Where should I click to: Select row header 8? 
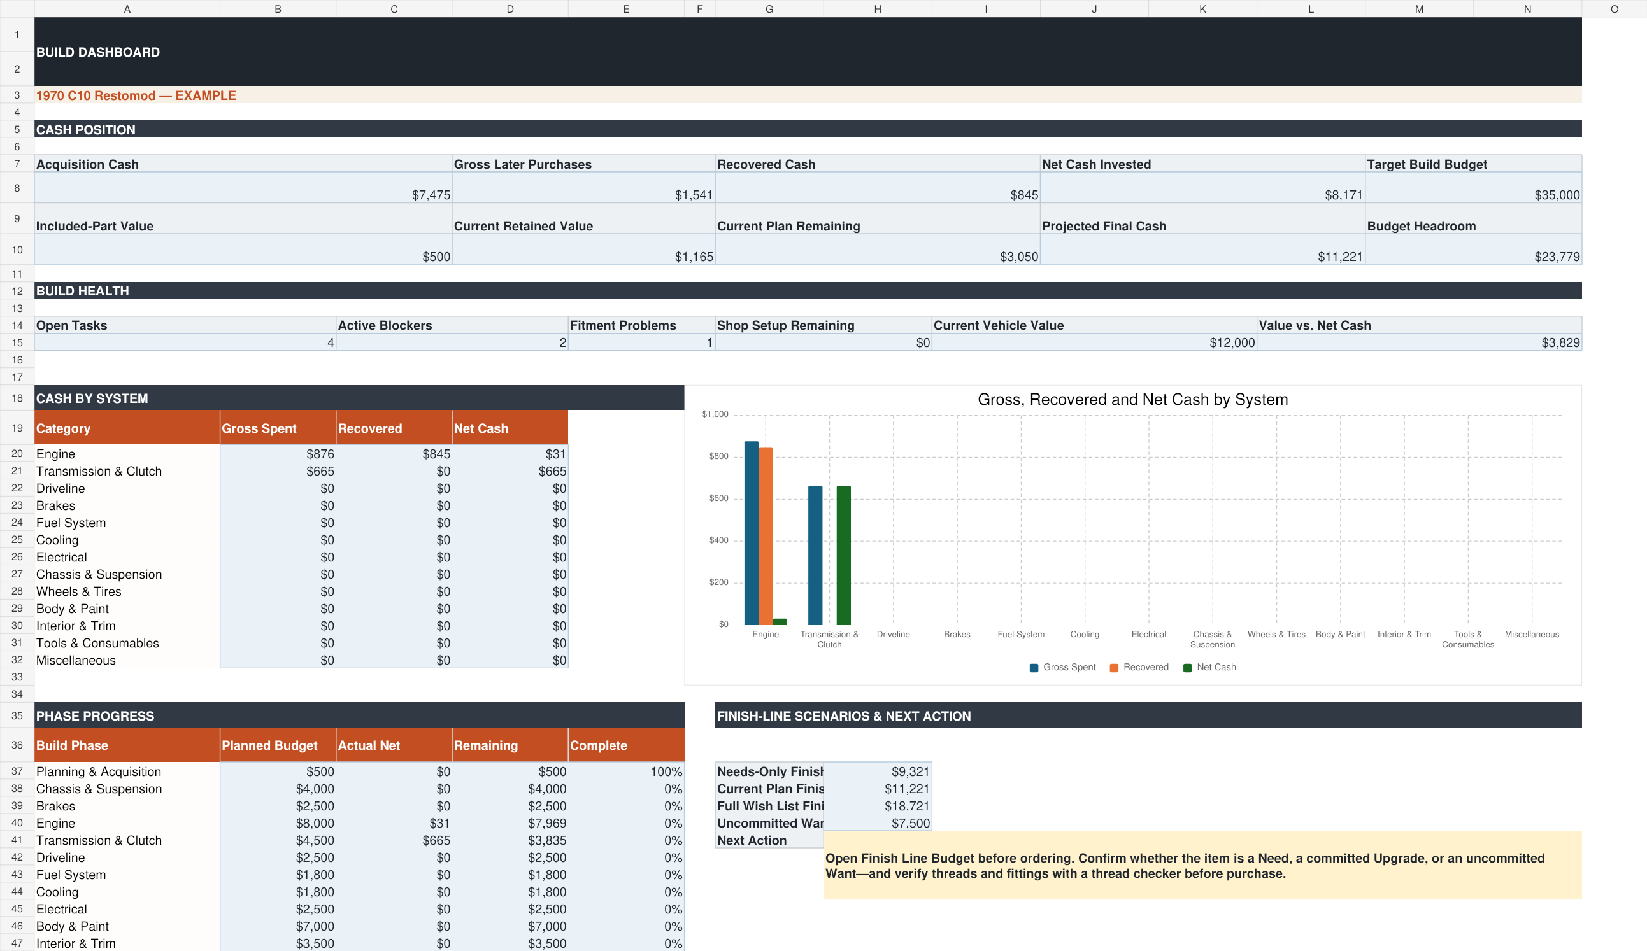point(17,187)
